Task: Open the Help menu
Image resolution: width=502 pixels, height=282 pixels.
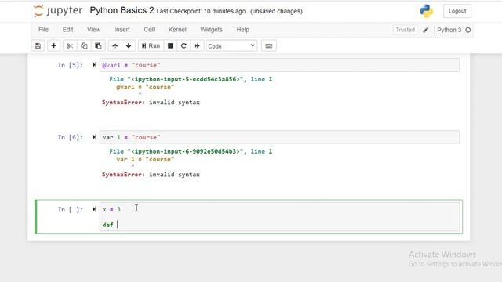Action: [x=243, y=30]
